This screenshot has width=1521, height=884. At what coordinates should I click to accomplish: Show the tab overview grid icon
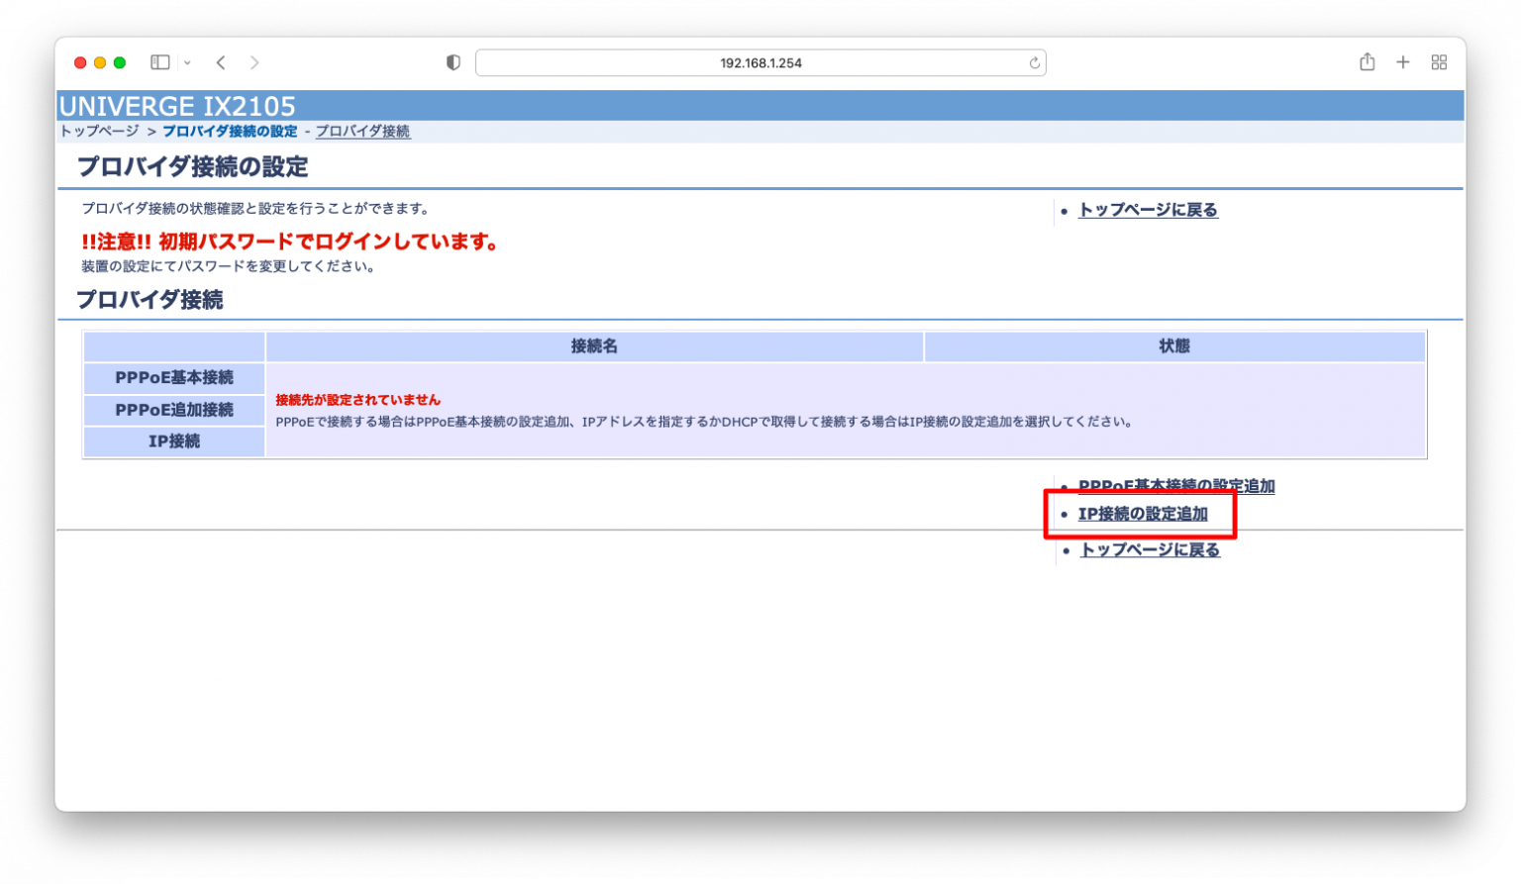click(1439, 61)
